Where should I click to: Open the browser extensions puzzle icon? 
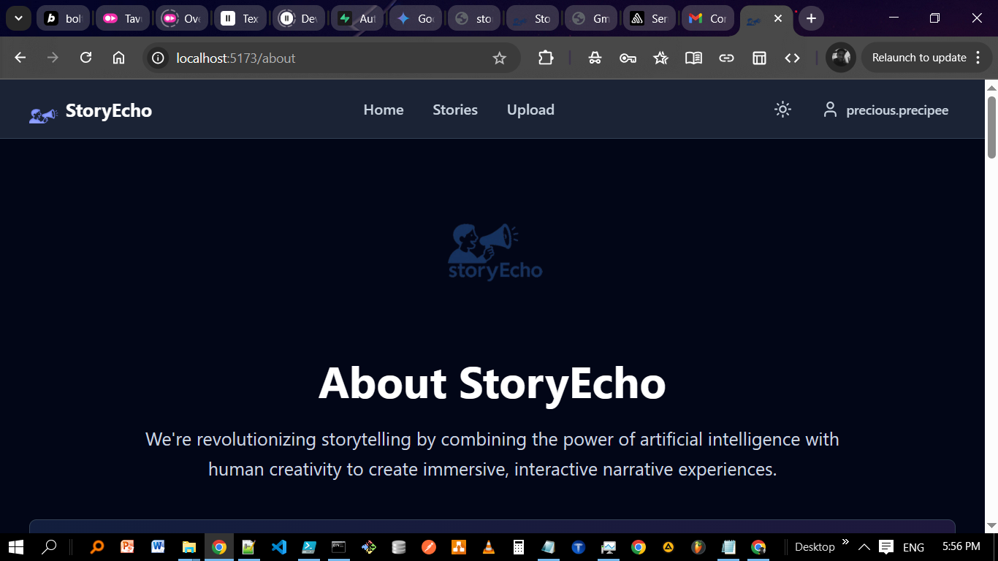[546, 58]
